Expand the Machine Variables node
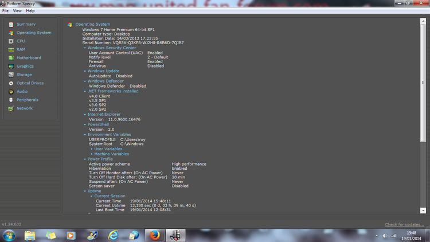Screen dimensions: 430x242 click(92, 154)
